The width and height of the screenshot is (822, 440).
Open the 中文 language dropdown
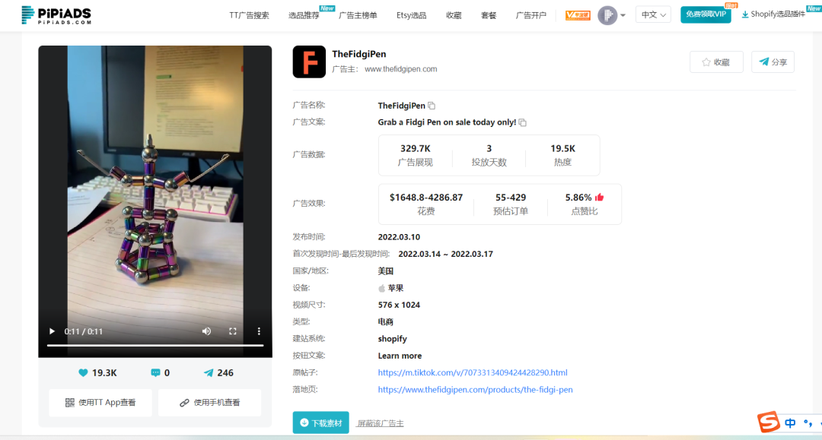pyautogui.click(x=653, y=14)
